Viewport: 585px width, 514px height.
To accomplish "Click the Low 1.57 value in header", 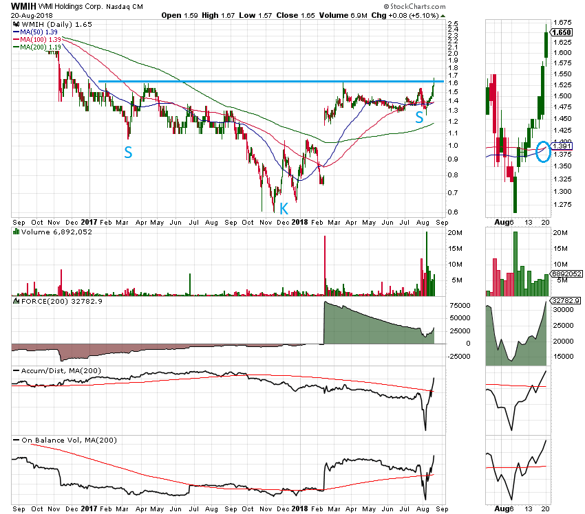I will point(255,15).
